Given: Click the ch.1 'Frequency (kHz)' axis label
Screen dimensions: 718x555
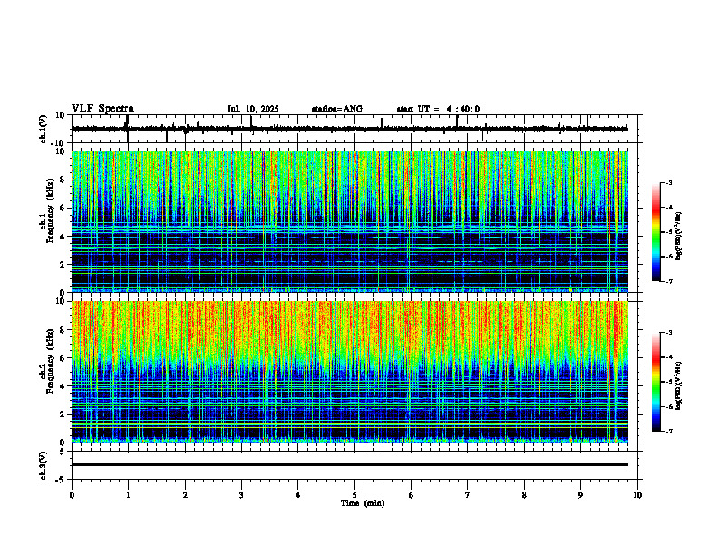Looking at the screenshot, I should coord(50,210).
